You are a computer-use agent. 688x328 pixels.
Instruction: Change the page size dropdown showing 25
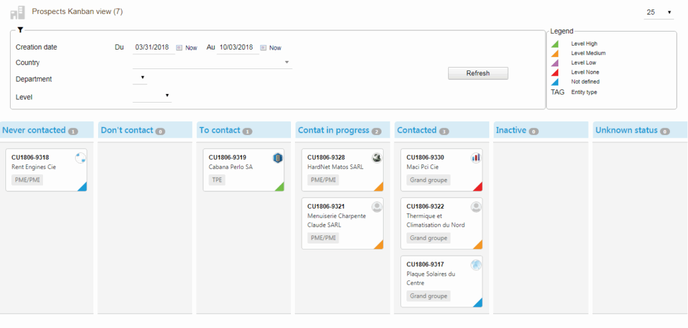(659, 13)
